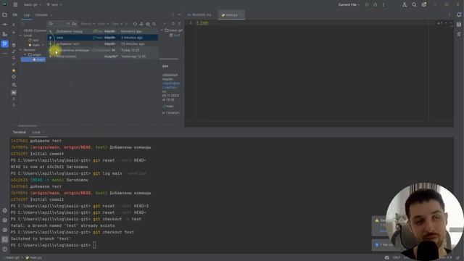Open Search Everywhere magnifier

pyautogui.click(x=414, y=5)
